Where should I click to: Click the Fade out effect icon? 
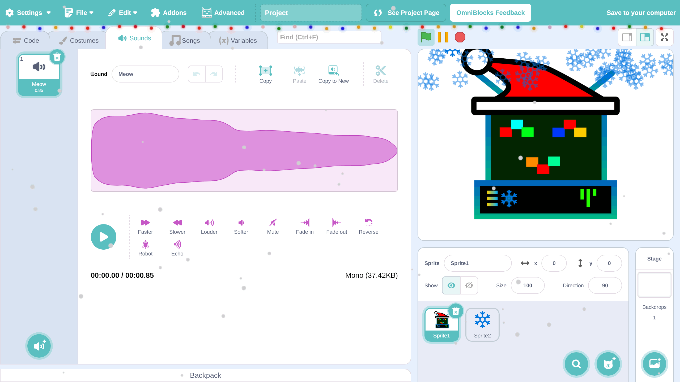click(x=336, y=223)
